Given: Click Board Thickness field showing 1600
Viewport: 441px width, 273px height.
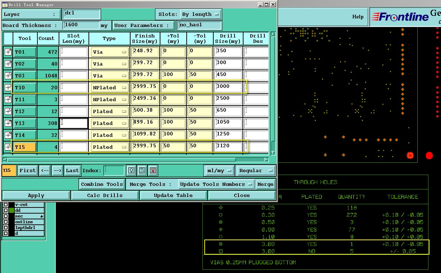Looking at the screenshot, I should (x=81, y=25).
